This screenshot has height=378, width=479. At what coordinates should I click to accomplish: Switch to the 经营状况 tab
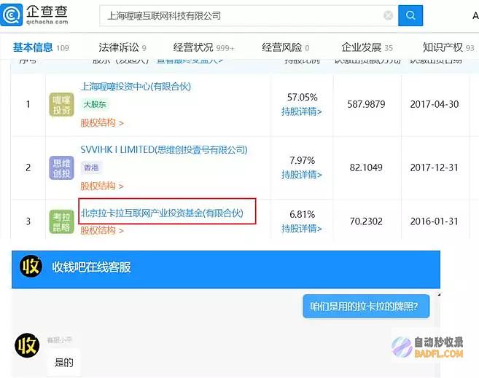[x=203, y=47]
